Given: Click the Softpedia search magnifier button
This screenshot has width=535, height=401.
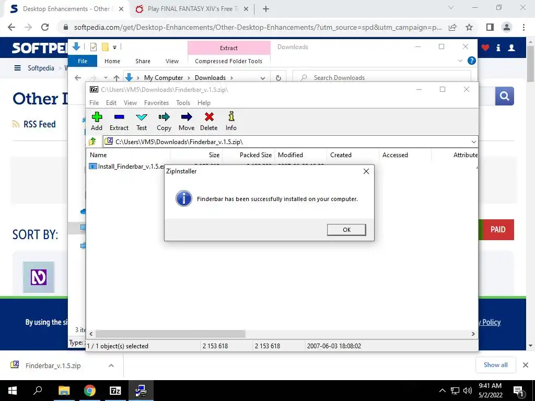Looking at the screenshot, I should (504, 96).
